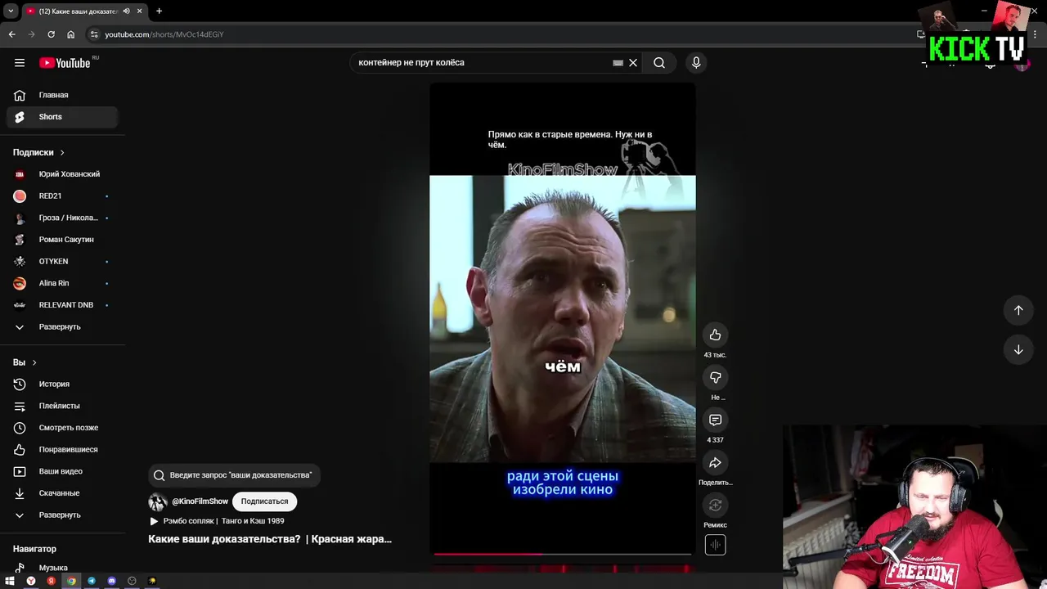Screen dimensions: 1047x589
Task: Go back in browser
Action: pos(11,34)
